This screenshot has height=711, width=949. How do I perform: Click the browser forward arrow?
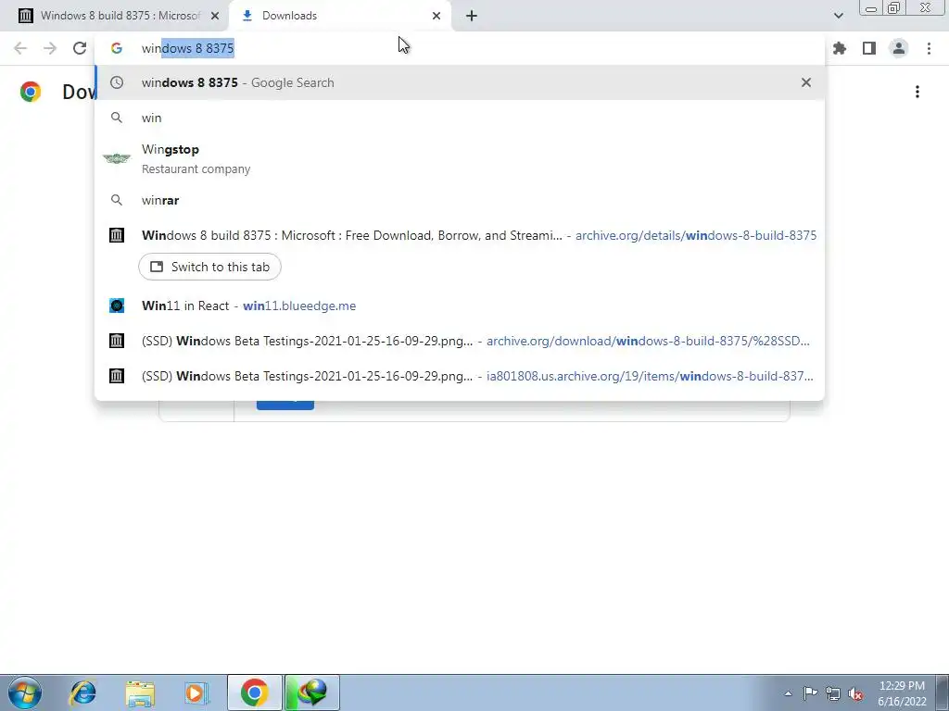[x=50, y=48]
